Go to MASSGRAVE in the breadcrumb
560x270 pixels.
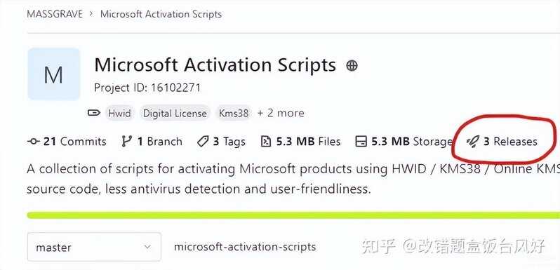pyautogui.click(x=55, y=14)
